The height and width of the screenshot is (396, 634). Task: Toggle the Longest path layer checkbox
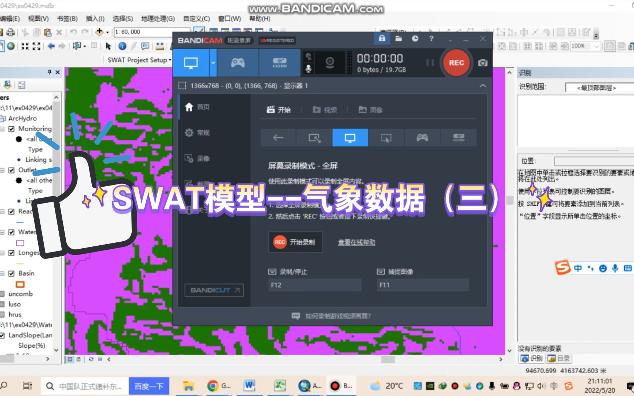pos(11,253)
